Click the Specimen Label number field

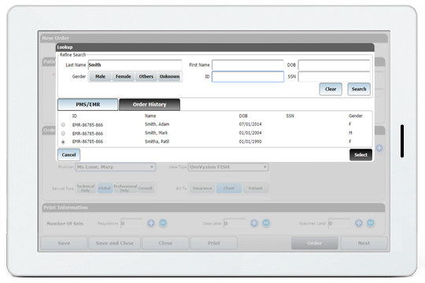(339, 223)
